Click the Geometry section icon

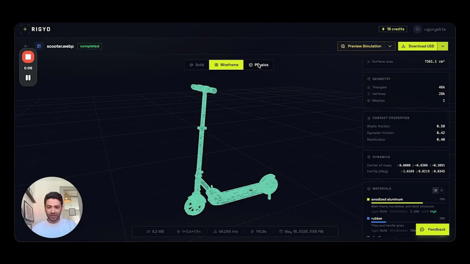click(369, 79)
